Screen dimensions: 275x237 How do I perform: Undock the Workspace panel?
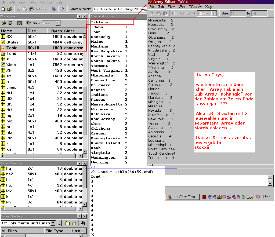click(x=79, y=16)
